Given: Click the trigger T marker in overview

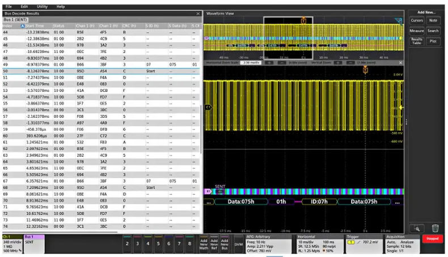Looking at the screenshot, I should pos(303,20).
